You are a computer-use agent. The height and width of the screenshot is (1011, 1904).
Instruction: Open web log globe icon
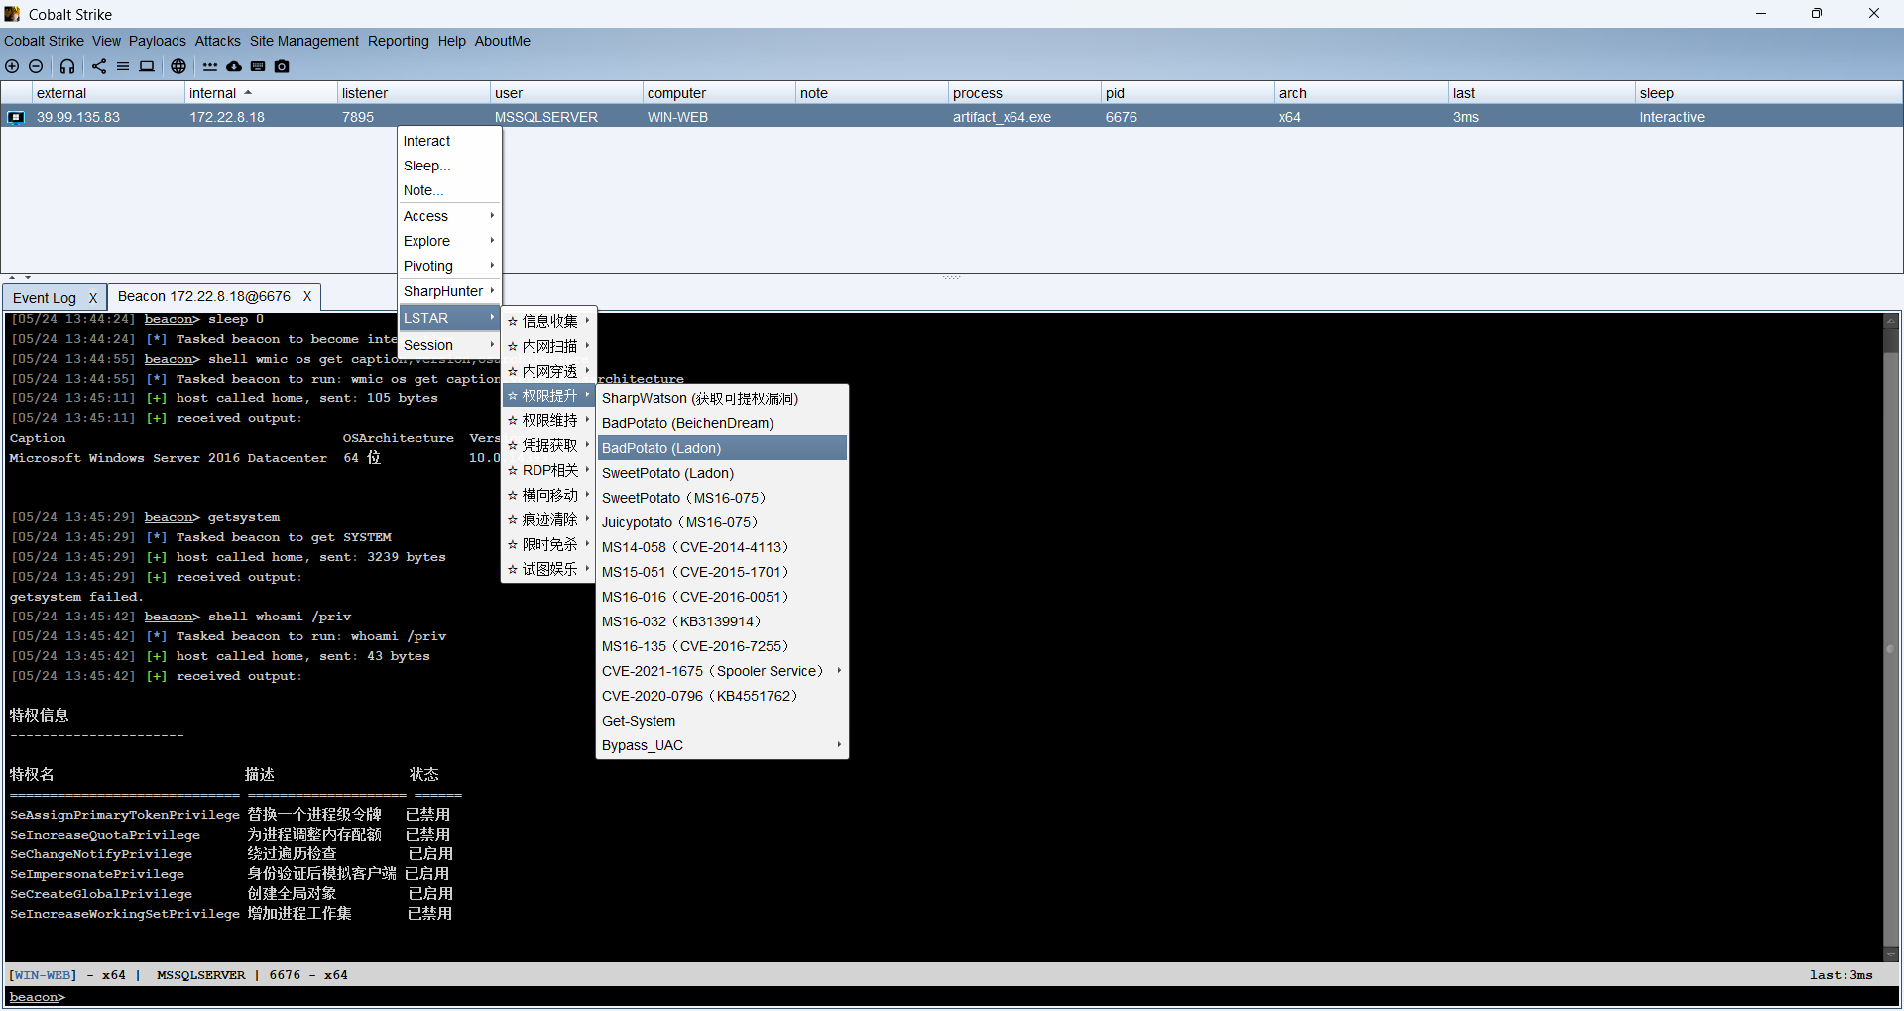click(178, 66)
